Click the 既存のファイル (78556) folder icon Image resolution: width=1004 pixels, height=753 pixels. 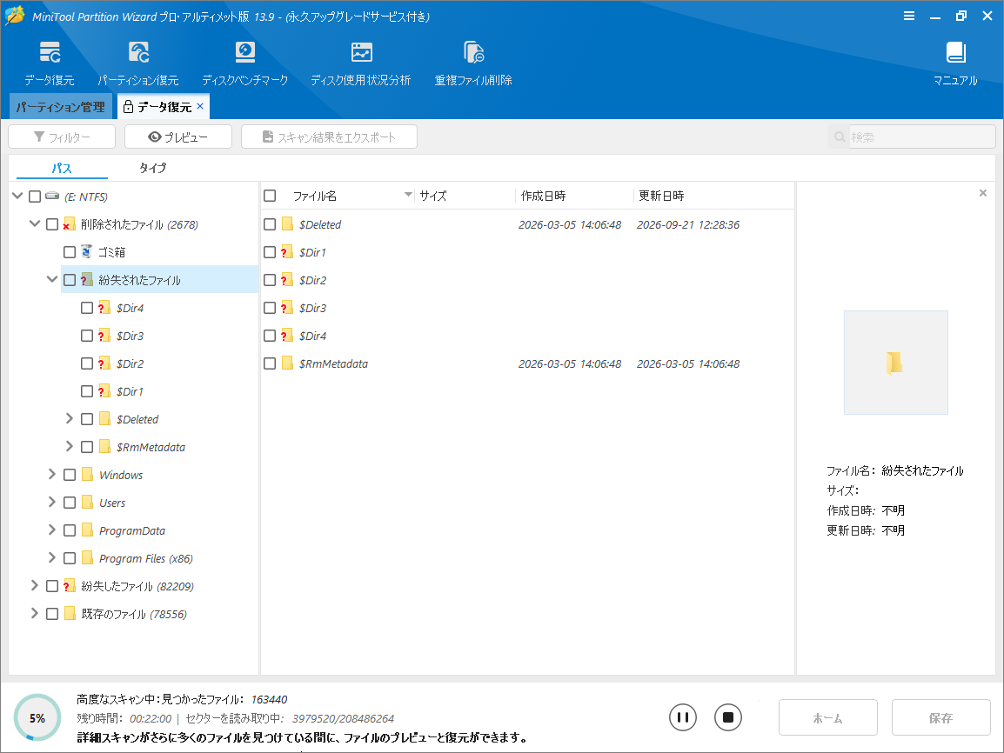[70, 614]
